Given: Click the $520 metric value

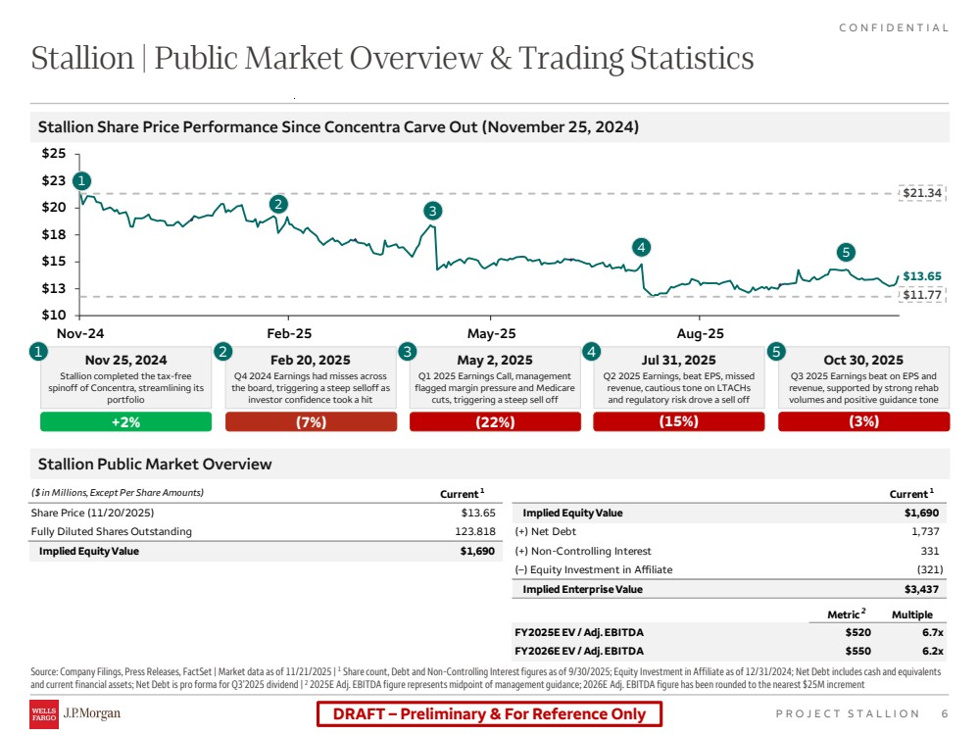Looking at the screenshot, I should pyautogui.click(x=857, y=632).
